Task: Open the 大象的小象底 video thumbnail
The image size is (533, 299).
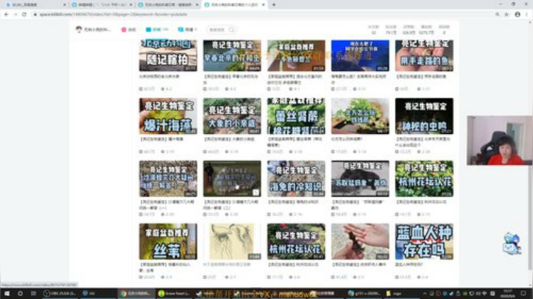Action: [232, 116]
